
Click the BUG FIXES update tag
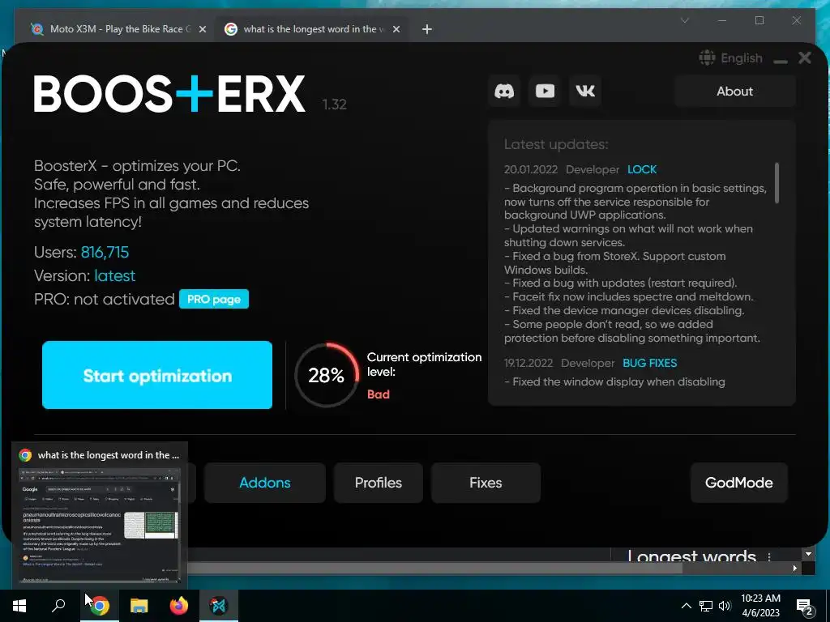pos(649,364)
